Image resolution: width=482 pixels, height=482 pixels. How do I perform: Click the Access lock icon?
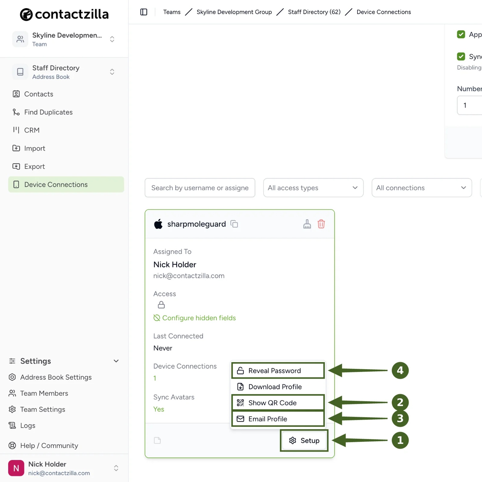tap(161, 305)
